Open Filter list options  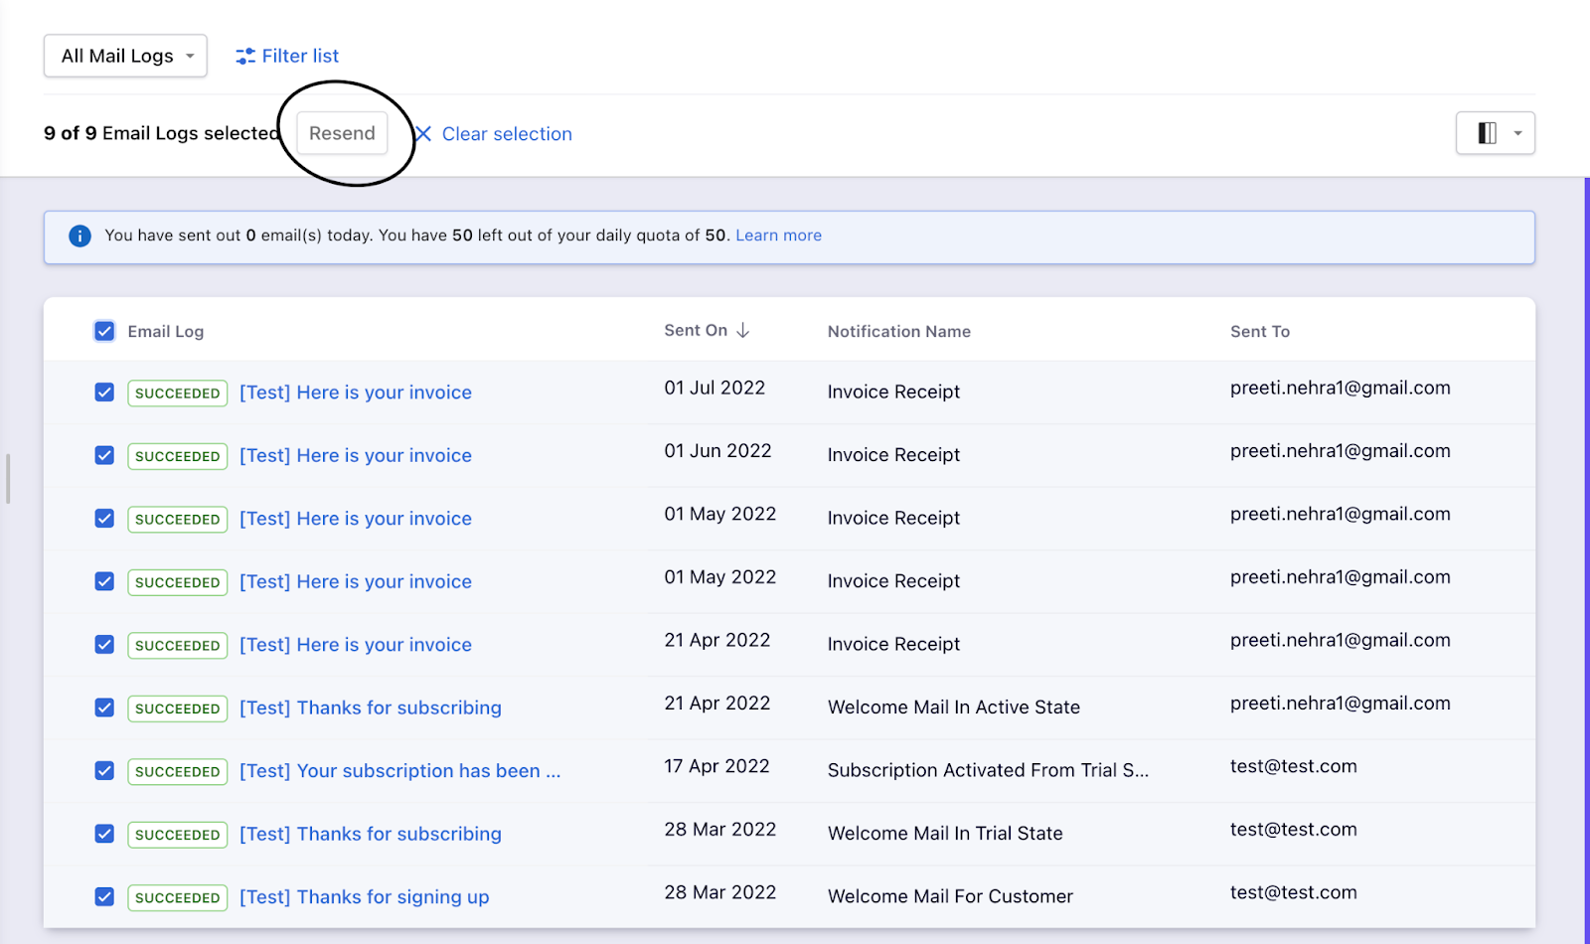[x=300, y=57]
